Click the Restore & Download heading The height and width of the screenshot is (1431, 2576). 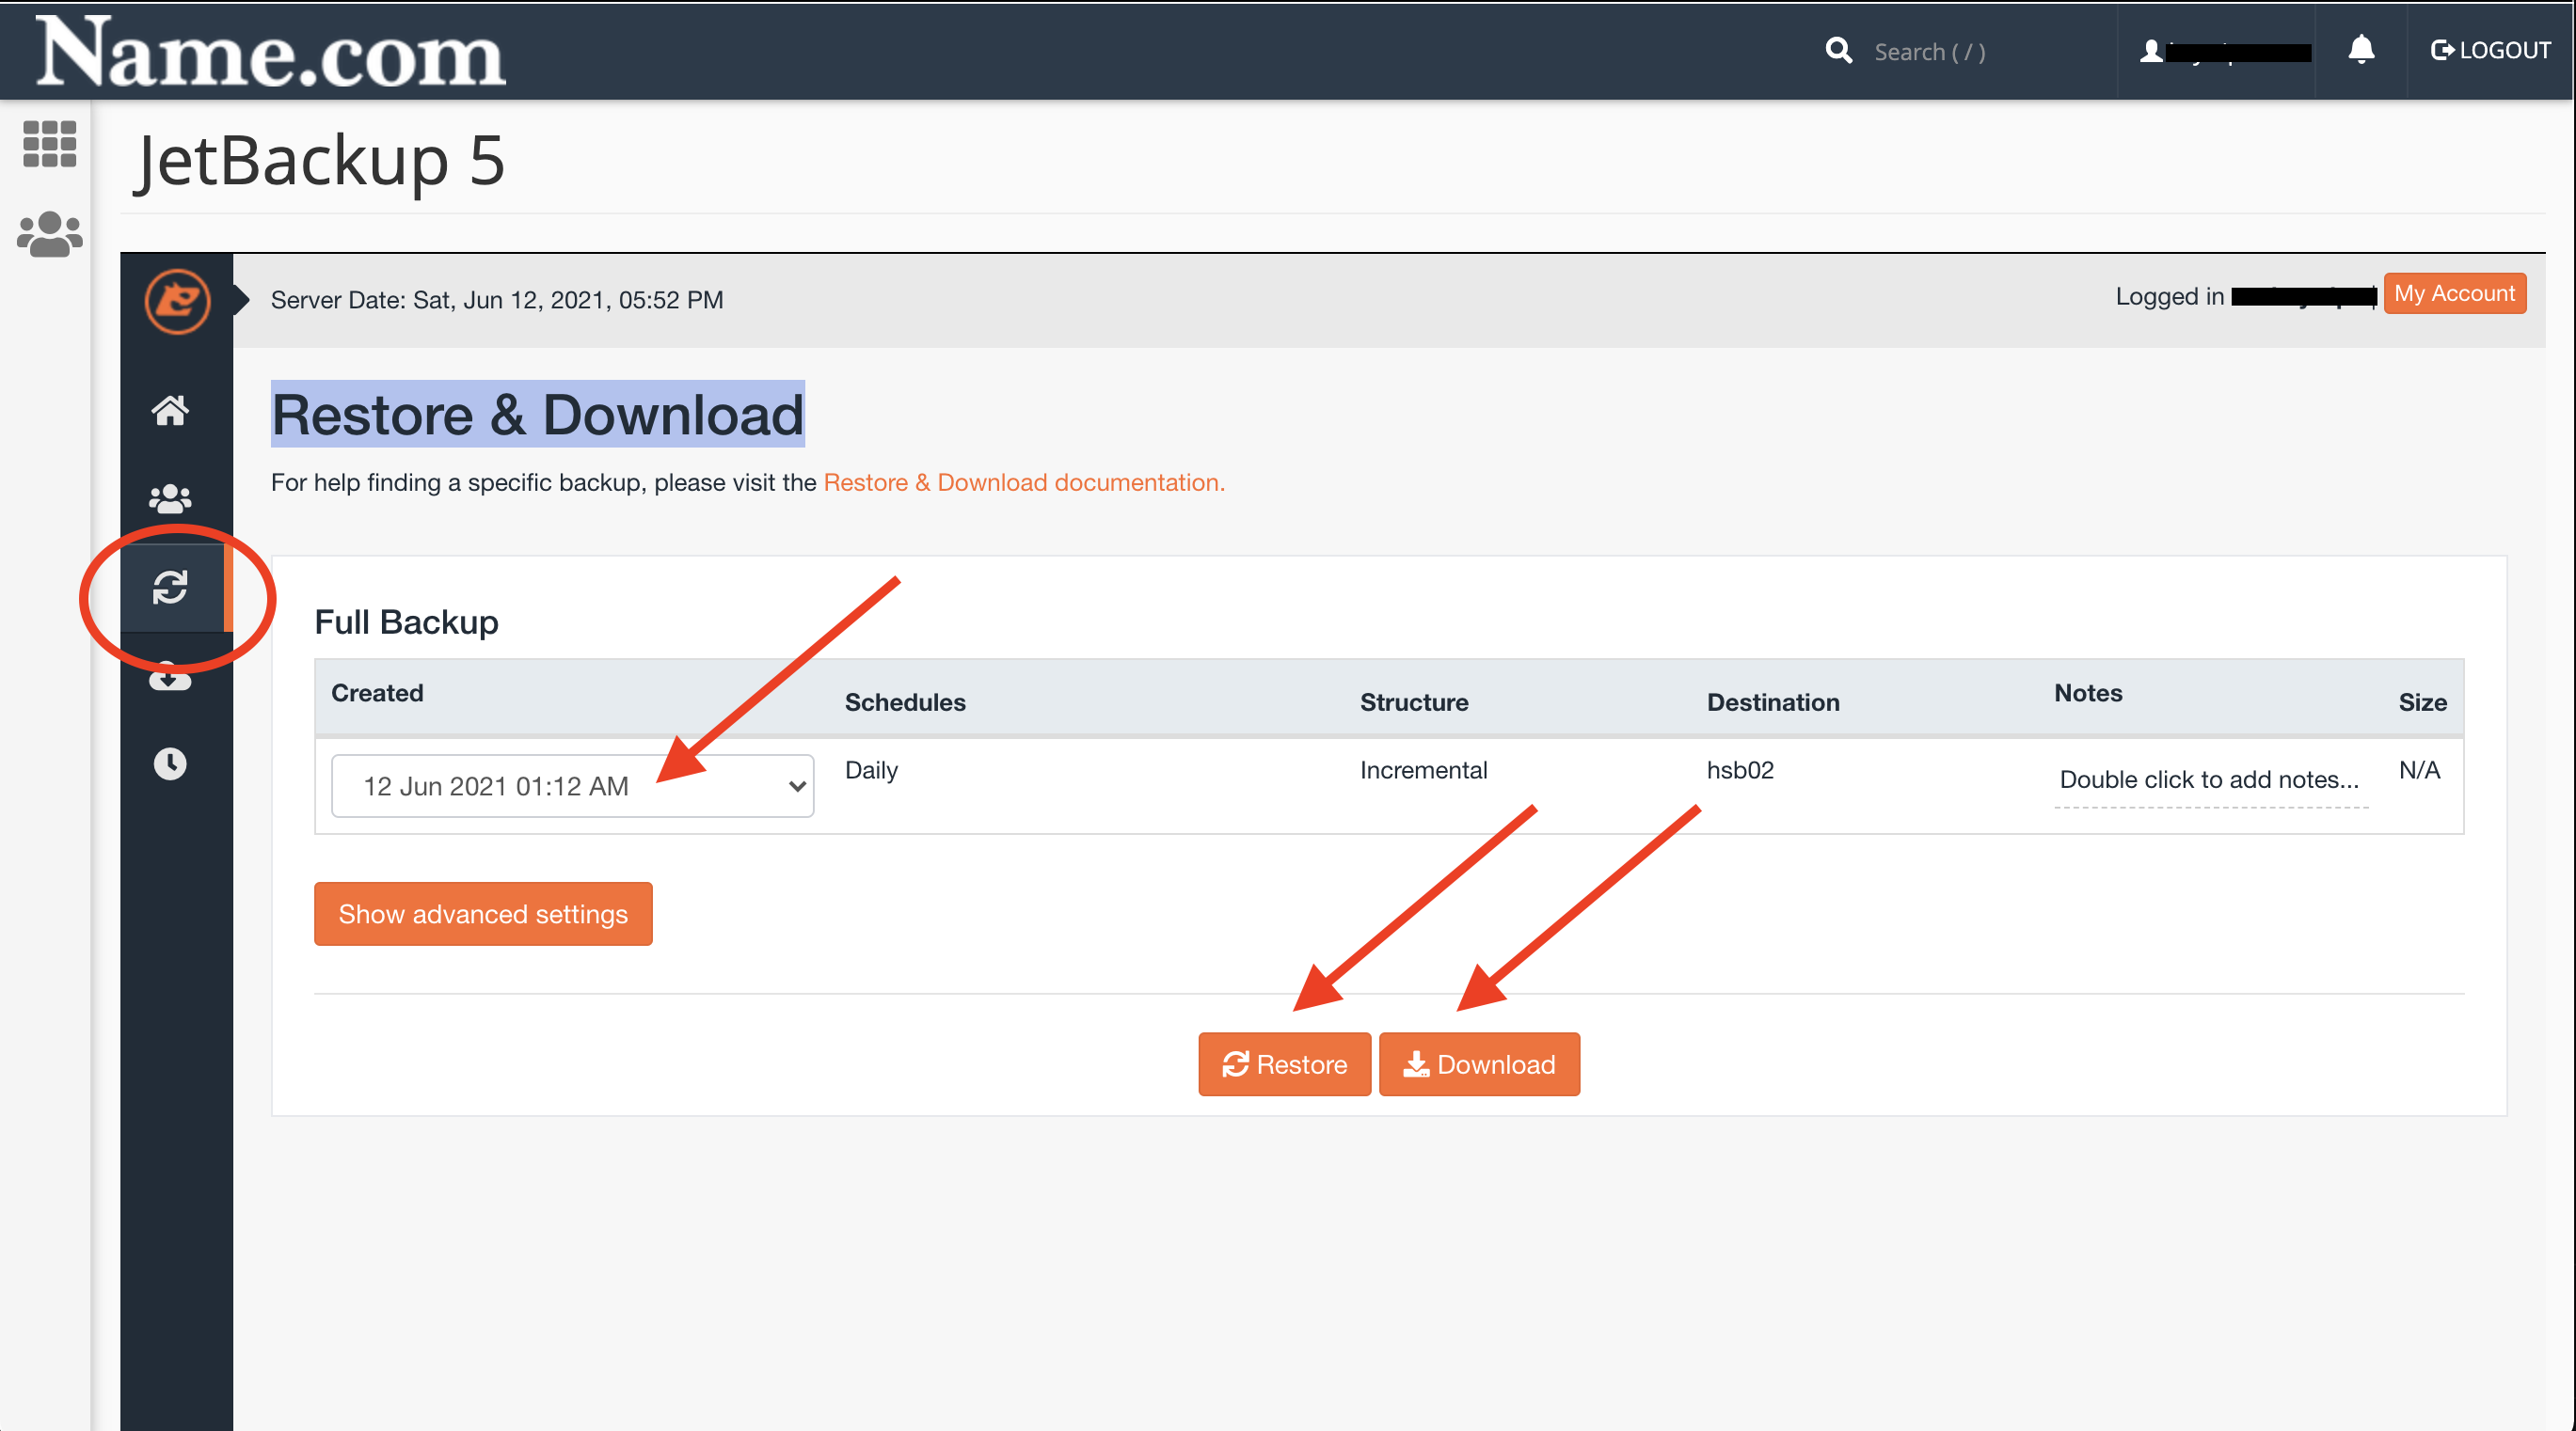coord(538,414)
